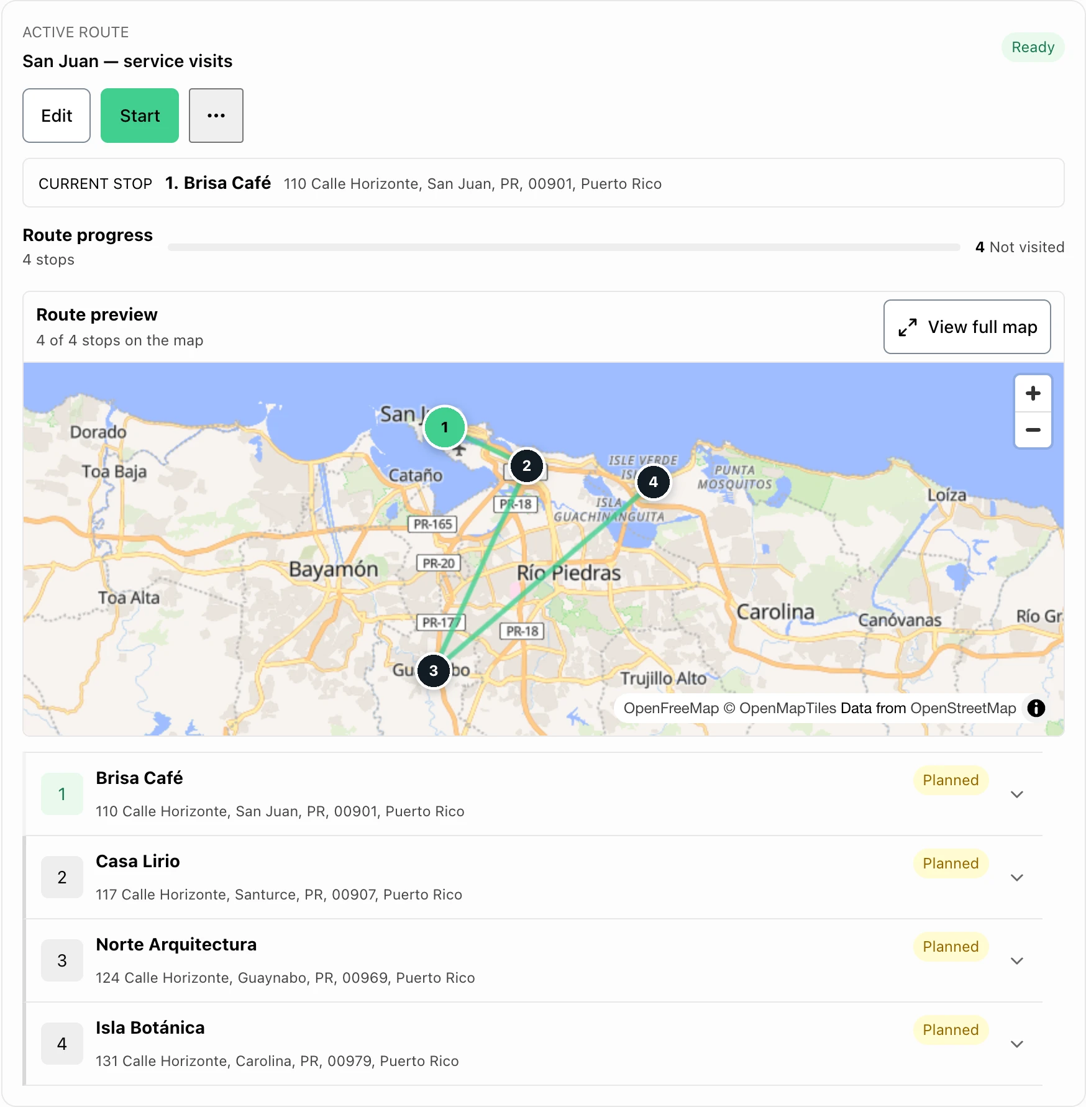Click current stop '1. Brisa Café' heading
The width and height of the screenshot is (1086, 1107).
[218, 183]
